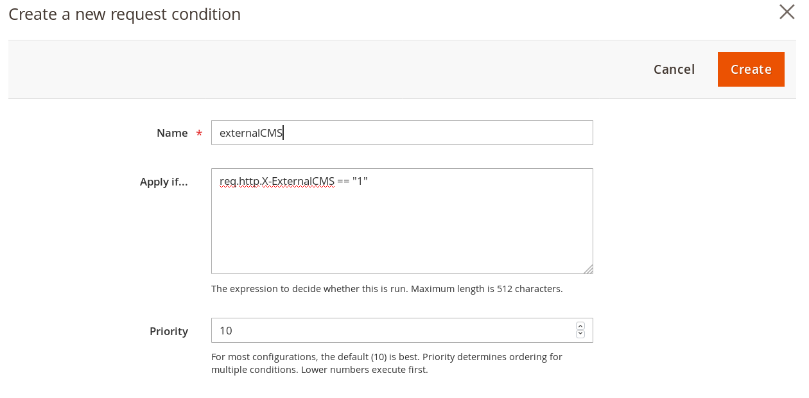Click the 'Maximum length is 512 characters' hint
Viewport: 809px width, 398px height.
click(x=487, y=289)
